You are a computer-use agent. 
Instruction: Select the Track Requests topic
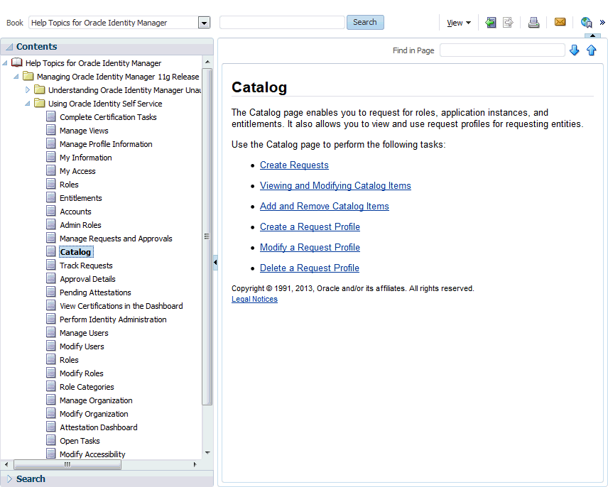coord(86,266)
